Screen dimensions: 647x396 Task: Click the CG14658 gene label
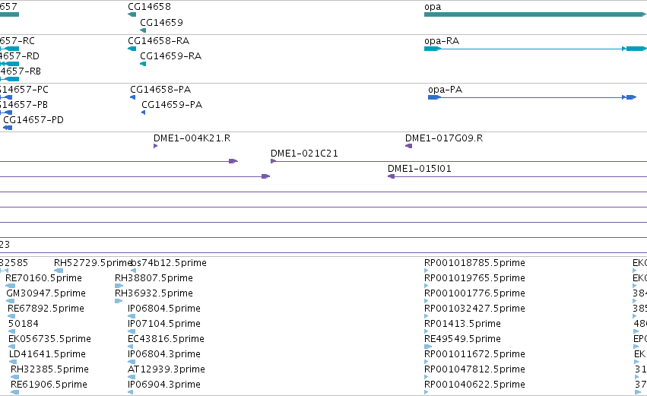point(149,7)
